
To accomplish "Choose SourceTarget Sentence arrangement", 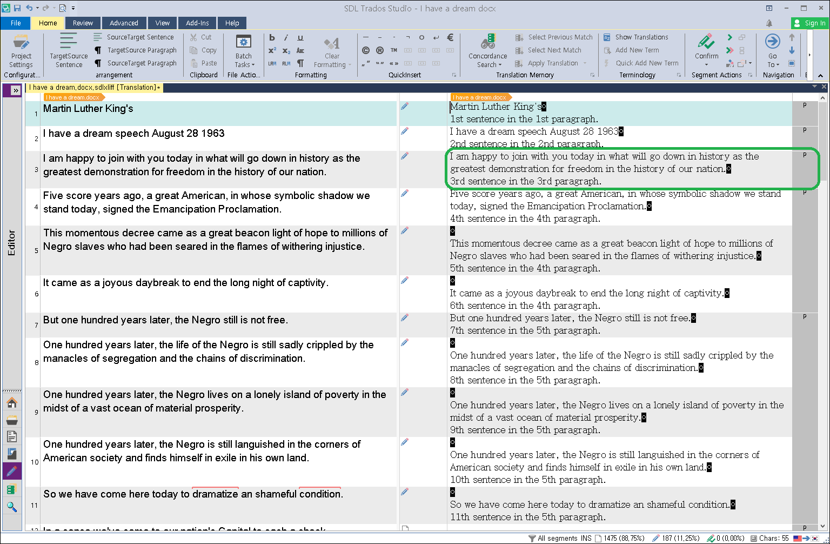I will coord(135,37).
